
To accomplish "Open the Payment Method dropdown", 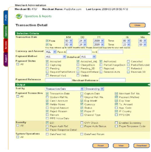I will (56, 57).
